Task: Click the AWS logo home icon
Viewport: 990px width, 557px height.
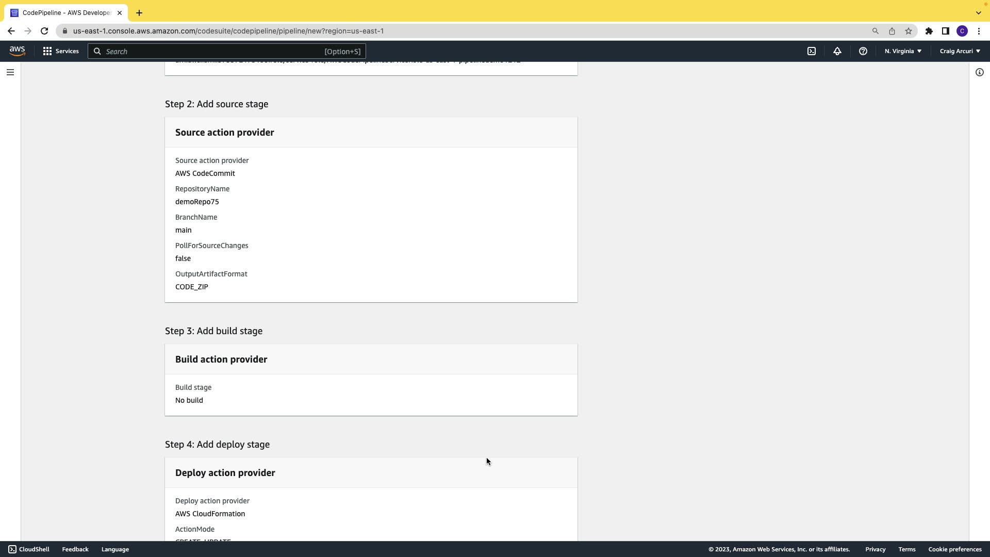Action: 17,51
